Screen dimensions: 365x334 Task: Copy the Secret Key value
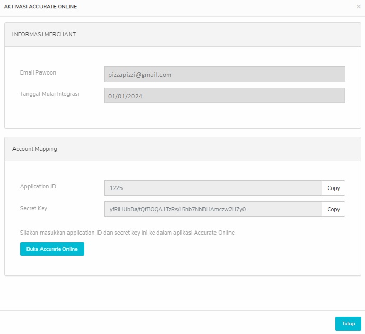(x=333, y=209)
